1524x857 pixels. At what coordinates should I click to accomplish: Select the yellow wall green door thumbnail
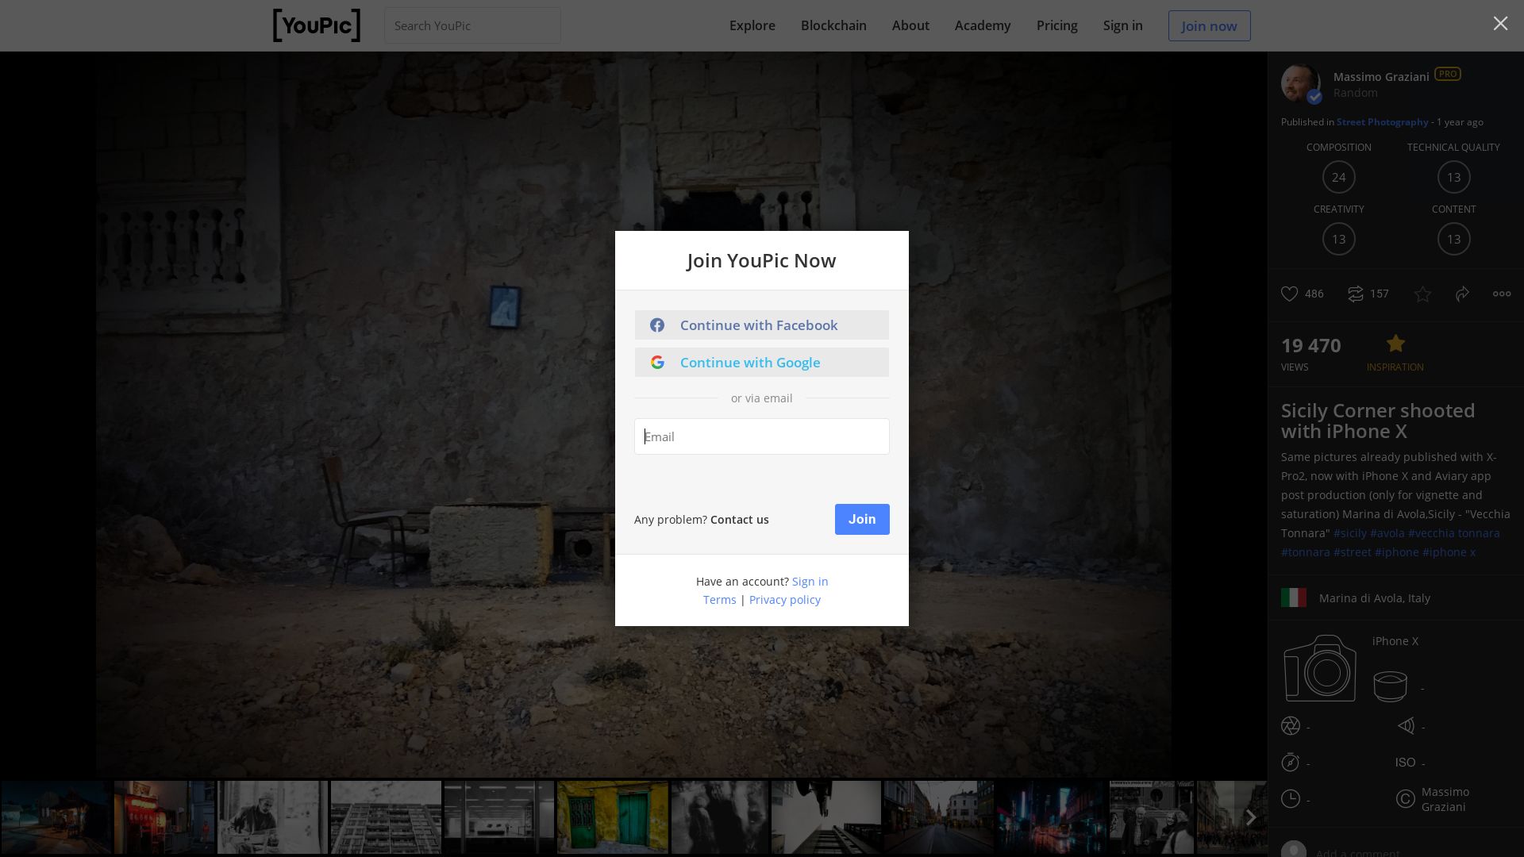[612, 817]
